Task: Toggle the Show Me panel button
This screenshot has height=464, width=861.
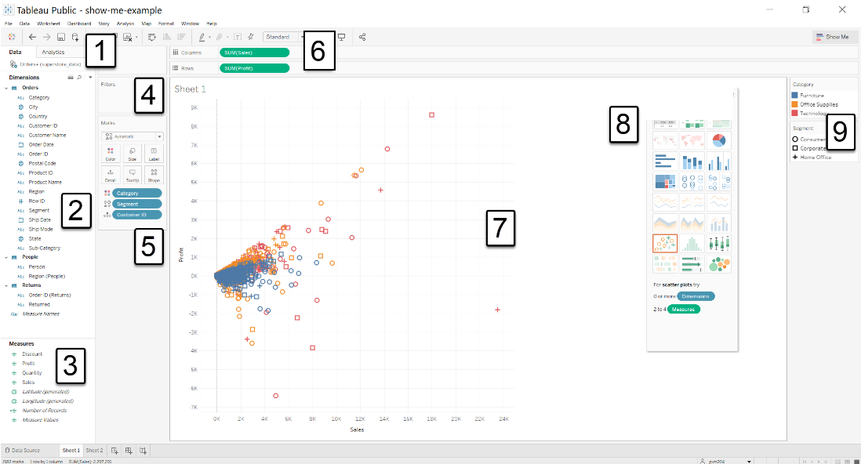Action: pos(832,37)
